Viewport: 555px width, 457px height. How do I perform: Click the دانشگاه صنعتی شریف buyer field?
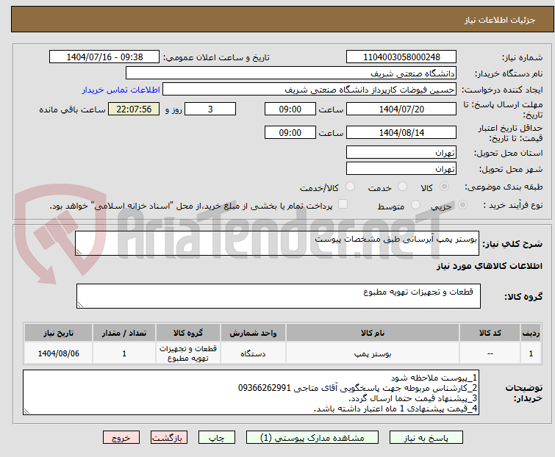(x=291, y=73)
